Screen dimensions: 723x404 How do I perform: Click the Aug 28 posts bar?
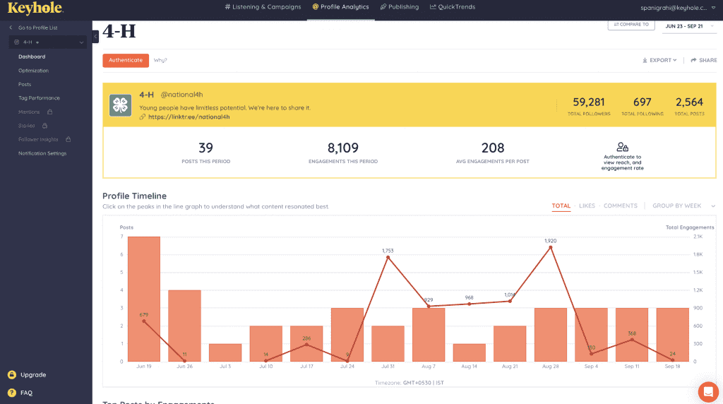tap(551, 335)
